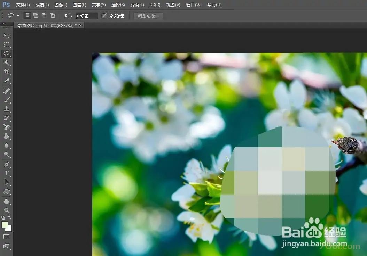Select the Paint Bucket tool
The width and height of the screenshot is (367, 256).
7,136
